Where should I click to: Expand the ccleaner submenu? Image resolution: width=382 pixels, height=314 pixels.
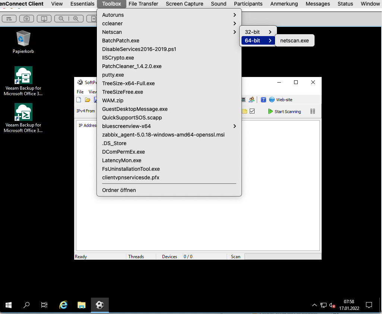(169, 23)
